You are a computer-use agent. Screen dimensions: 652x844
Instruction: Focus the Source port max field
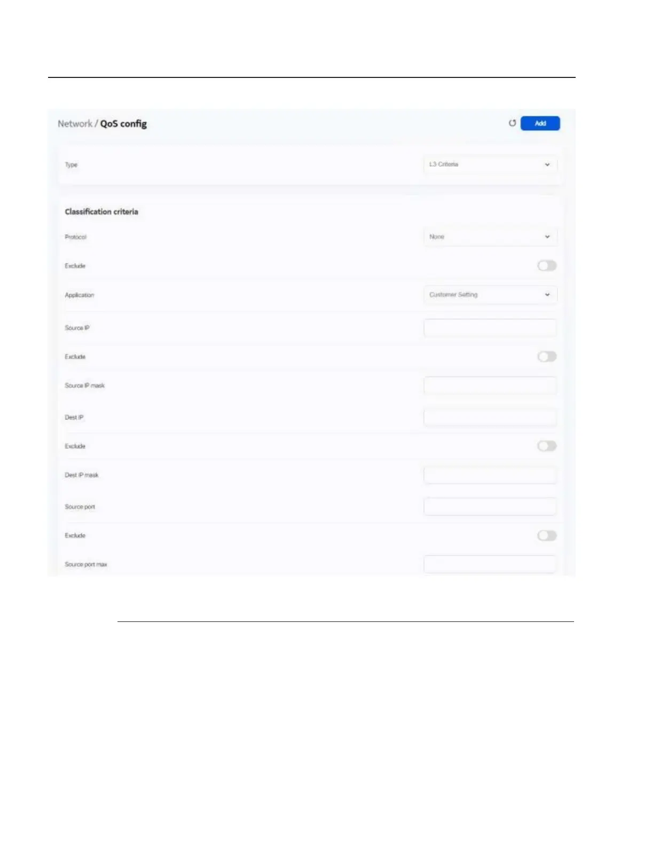click(490, 564)
